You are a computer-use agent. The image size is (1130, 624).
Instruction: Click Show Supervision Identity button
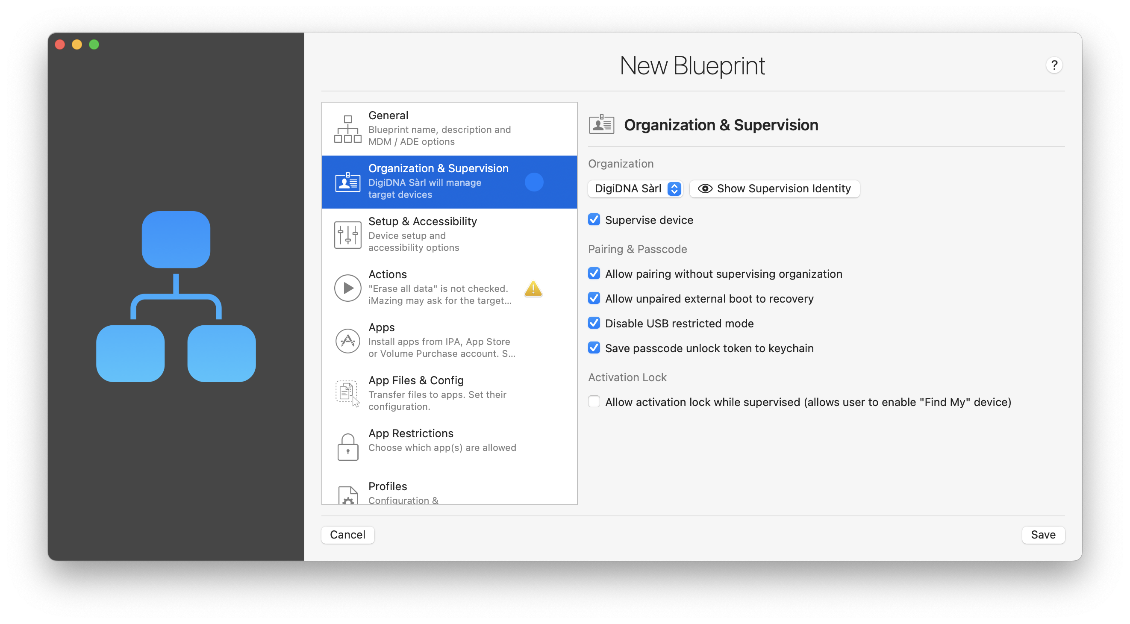(774, 188)
